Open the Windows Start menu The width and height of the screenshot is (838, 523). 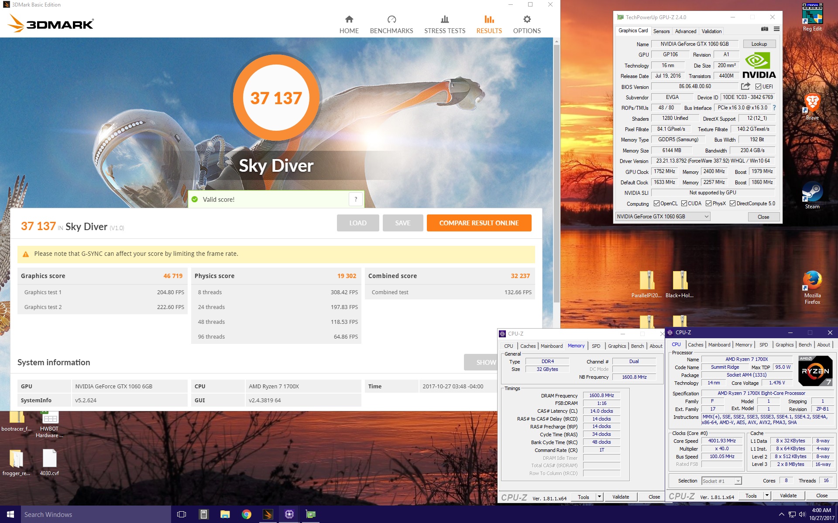click(x=10, y=514)
